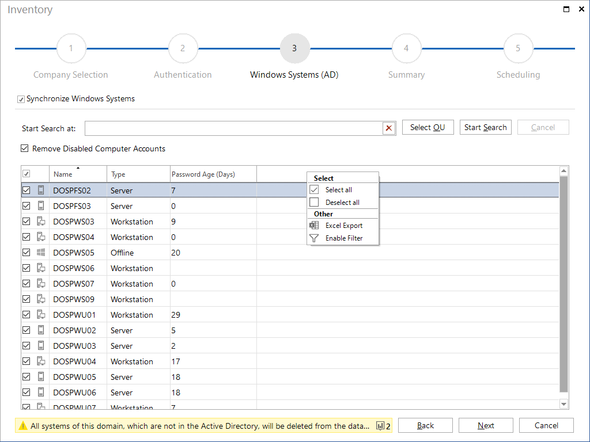Click the workstation icon for DOSPWS04
Screen dimensions: 590x442
(41, 237)
